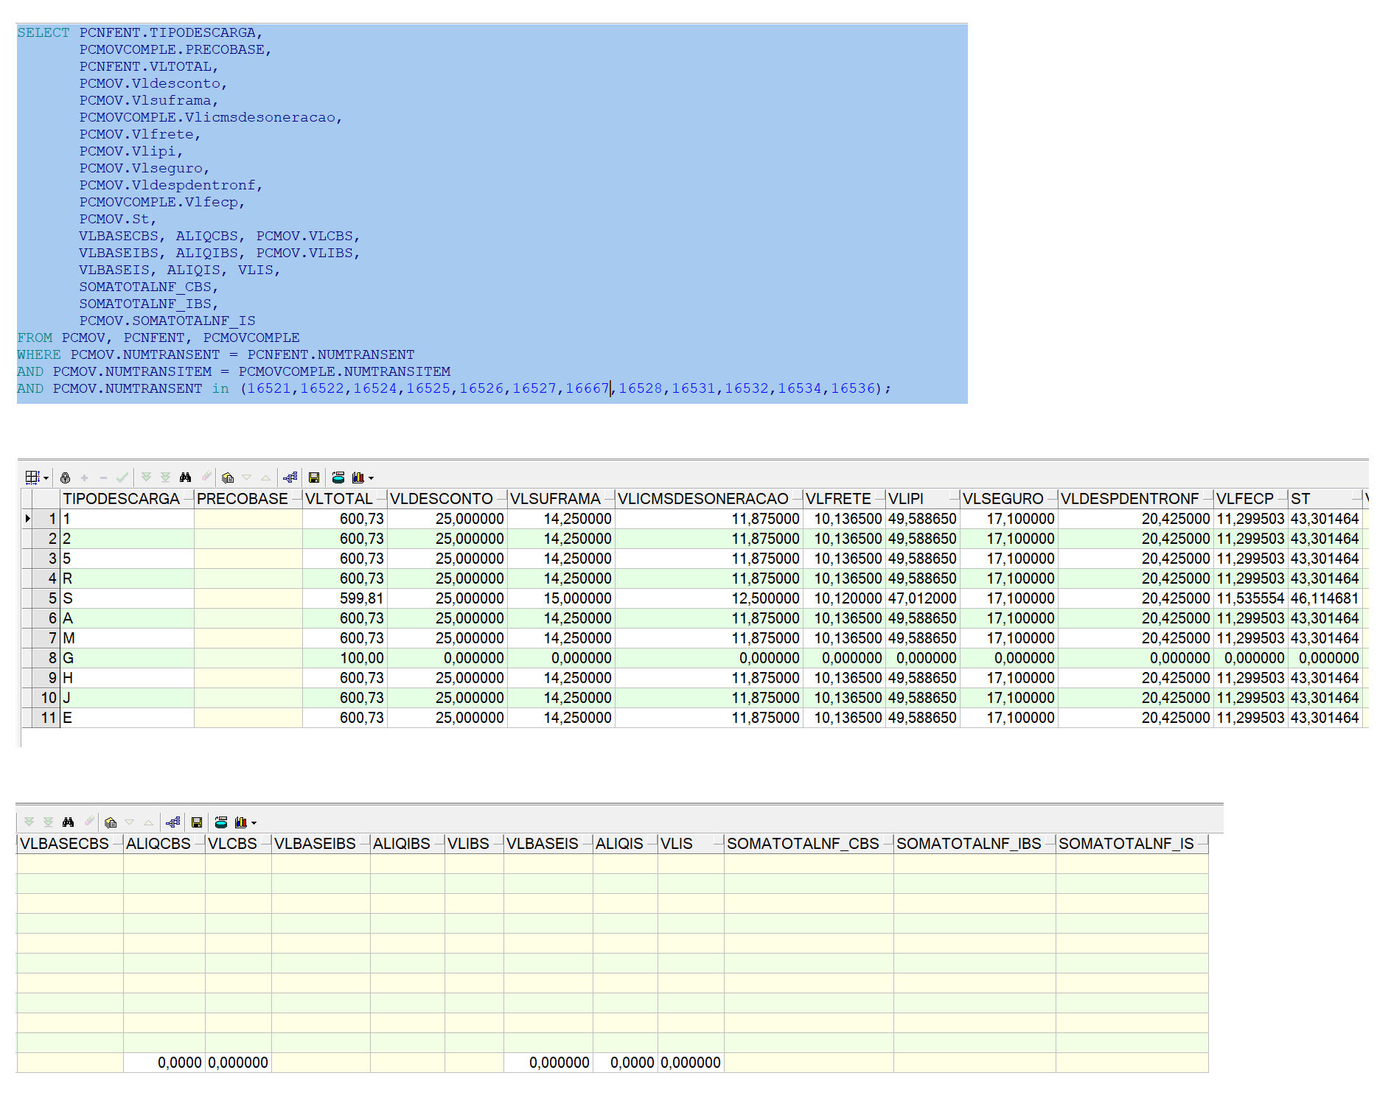This screenshot has height=1098, width=1391.
Task: Click the VLDESCONTO column header
Action: [x=447, y=499]
